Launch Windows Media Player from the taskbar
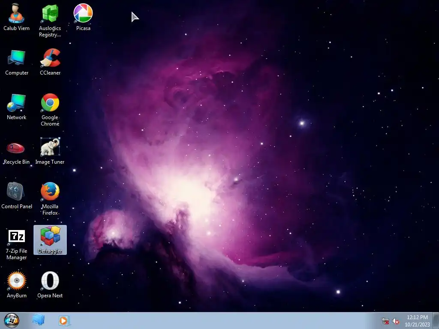 point(64,320)
